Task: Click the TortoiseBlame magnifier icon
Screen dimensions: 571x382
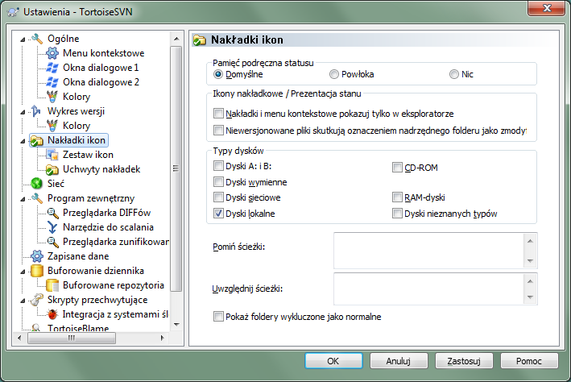Action: coord(36,328)
